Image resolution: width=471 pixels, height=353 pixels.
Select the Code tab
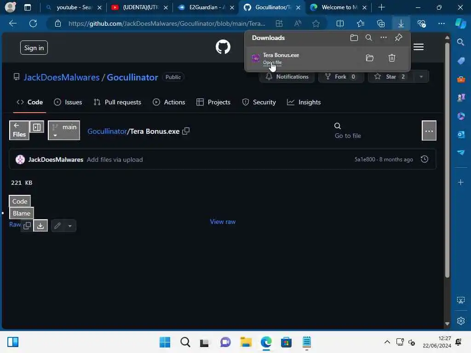coord(29,102)
